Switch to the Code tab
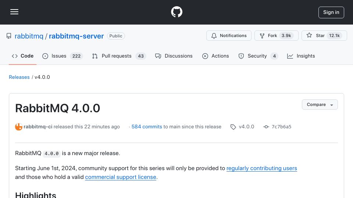Image resolution: width=353 pixels, height=198 pixels. click(x=22, y=56)
